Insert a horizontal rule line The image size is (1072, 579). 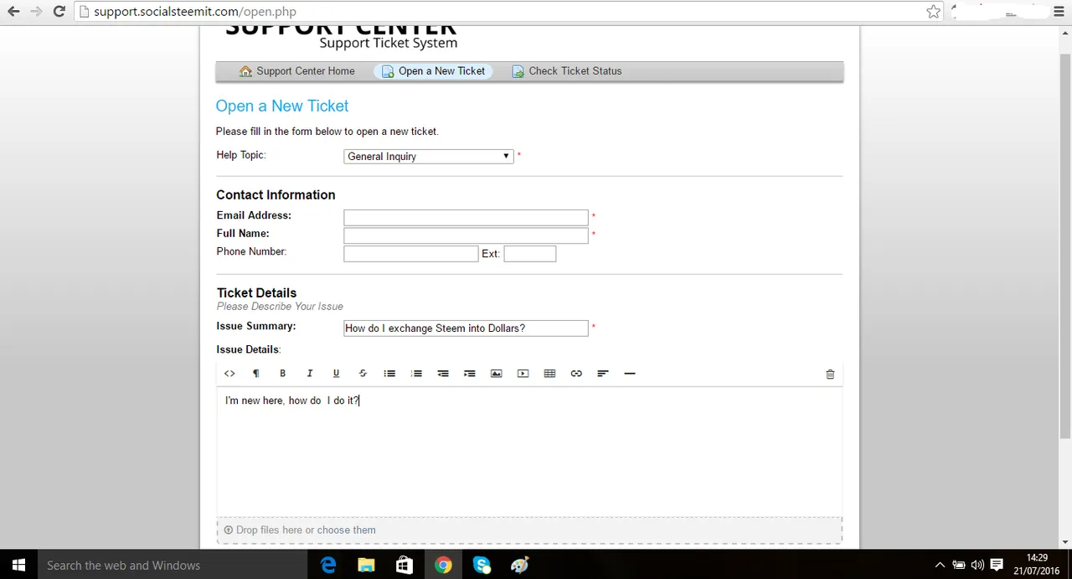pos(630,374)
